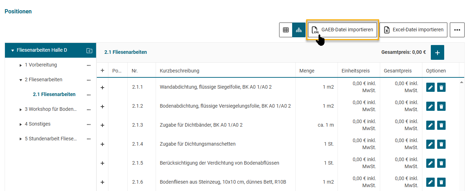Delete position 2.1.2 with trash icon
This screenshot has height=191, width=472.
pos(441,106)
